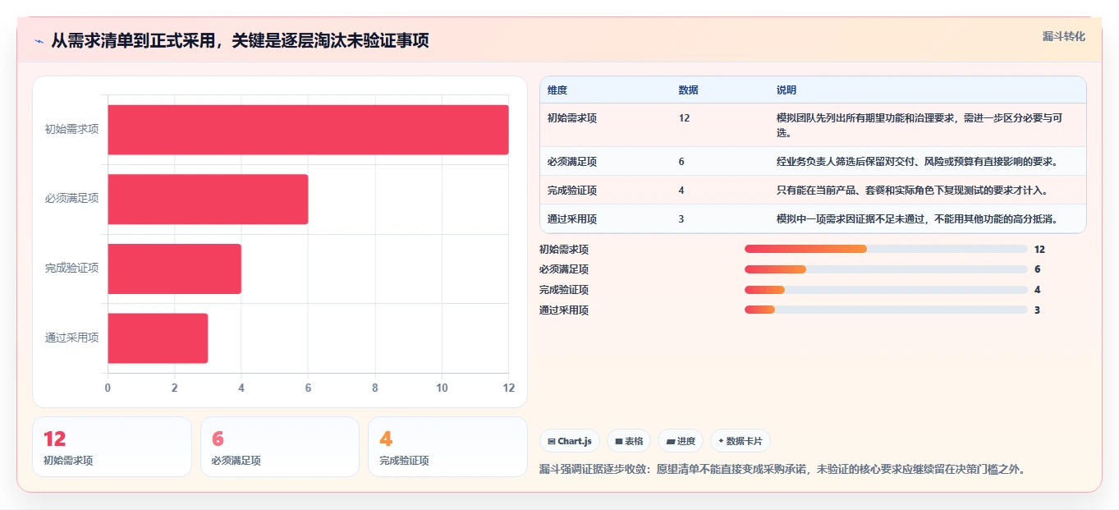Viewport: 1119px width, 510px height.
Task: Click the description starting 只有能在当前产品
Action: coord(911,191)
